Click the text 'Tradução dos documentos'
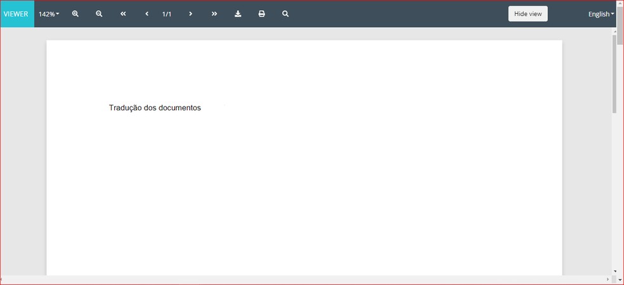Image resolution: width=624 pixels, height=285 pixels. tap(155, 108)
